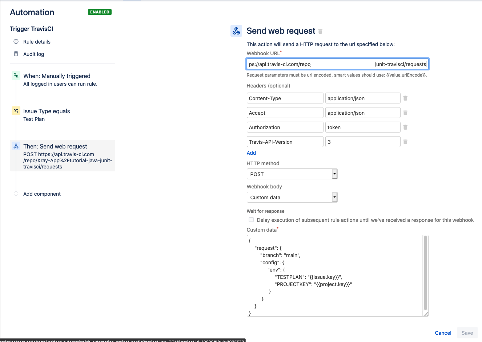Remove the Travis-API-Version header row
The height and width of the screenshot is (342, 482).
[405, 142]
